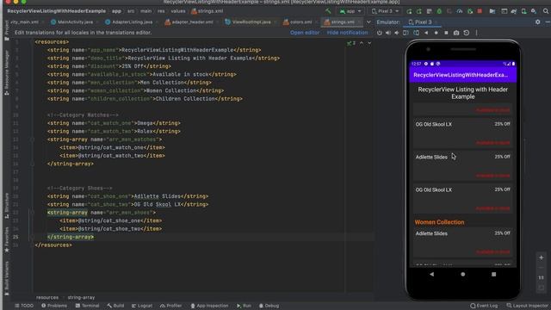Open the Run tool window

pyautogui.click(x=244, y=306)
